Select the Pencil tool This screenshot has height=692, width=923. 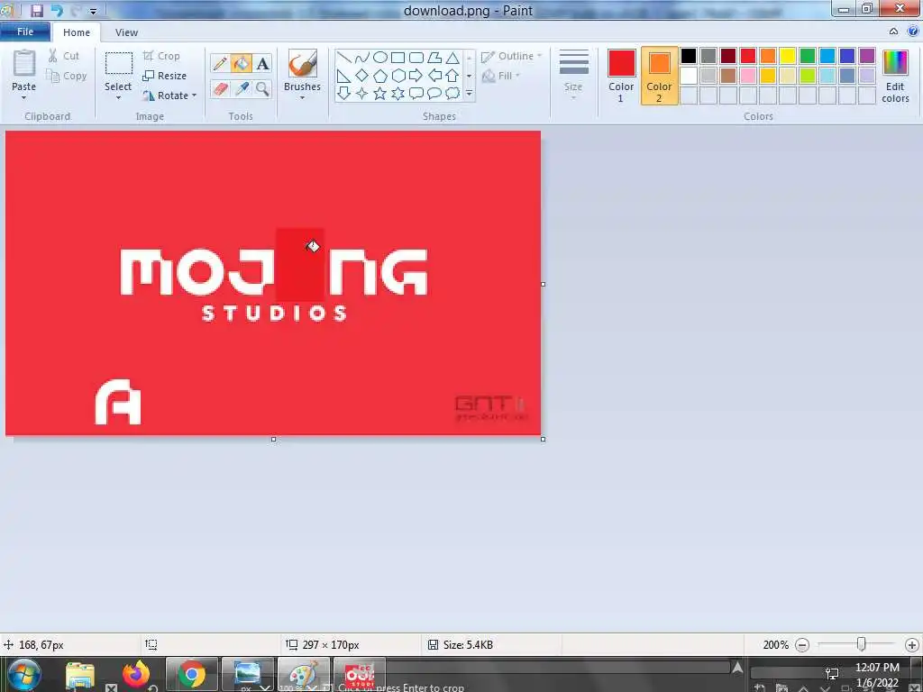pos(220,64)
